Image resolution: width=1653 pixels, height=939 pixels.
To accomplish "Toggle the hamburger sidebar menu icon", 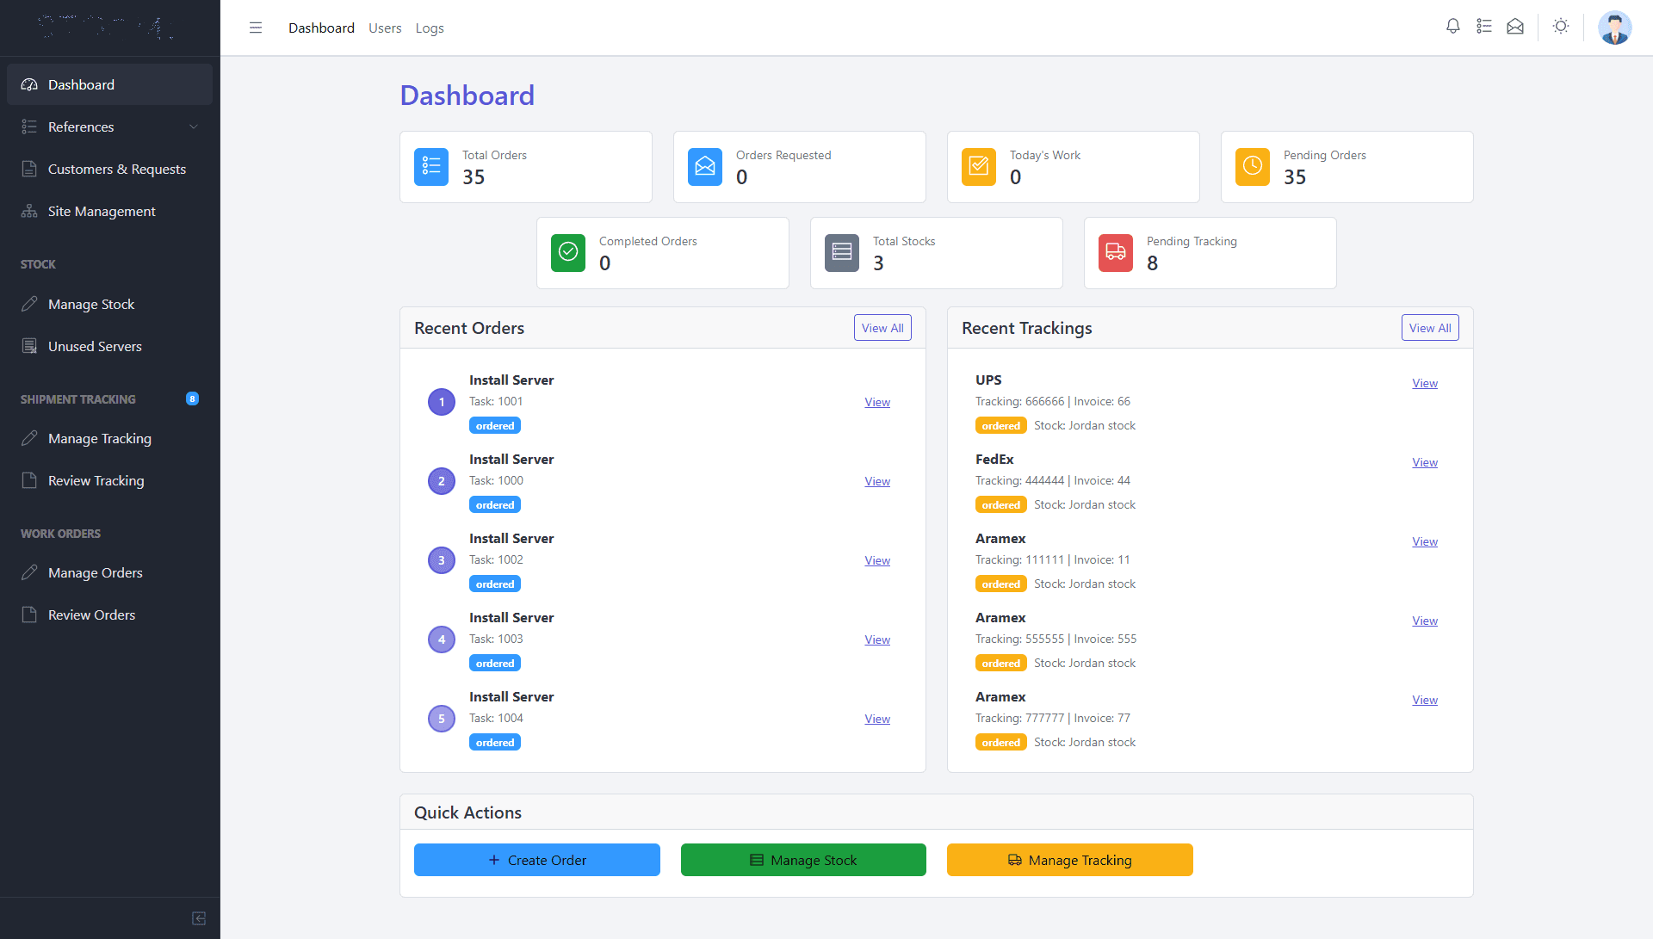I will [256, 28].
